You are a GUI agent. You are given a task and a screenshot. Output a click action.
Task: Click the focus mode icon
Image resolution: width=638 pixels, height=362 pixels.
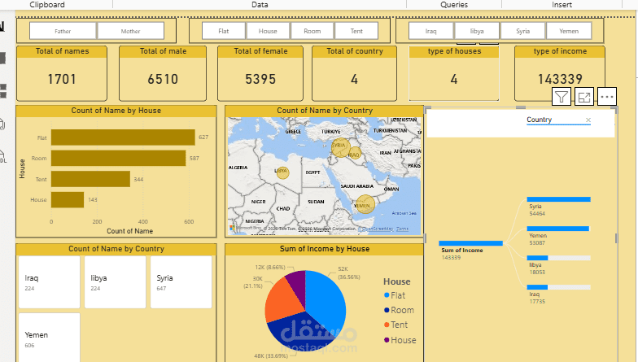(584, 98)
